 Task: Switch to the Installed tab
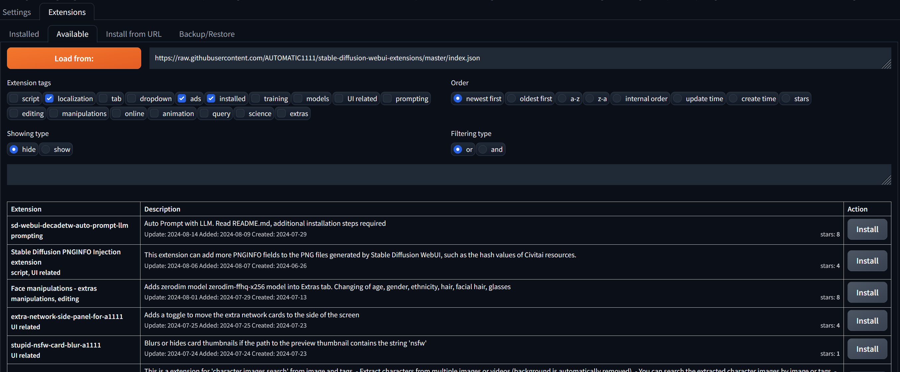click(x=24, y=34)
